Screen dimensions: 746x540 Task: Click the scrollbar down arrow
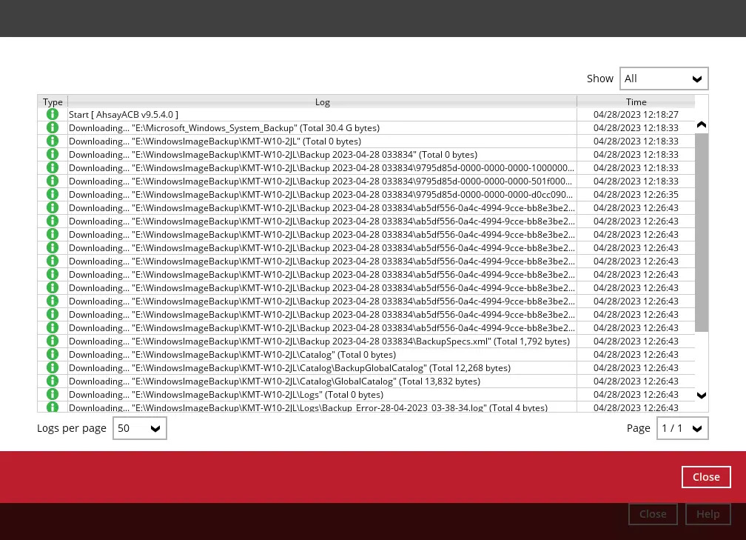click(x=702, y=396)
